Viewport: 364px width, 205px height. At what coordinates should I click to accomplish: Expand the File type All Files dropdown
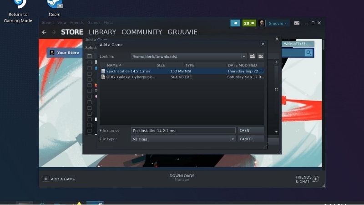(233, 139)
